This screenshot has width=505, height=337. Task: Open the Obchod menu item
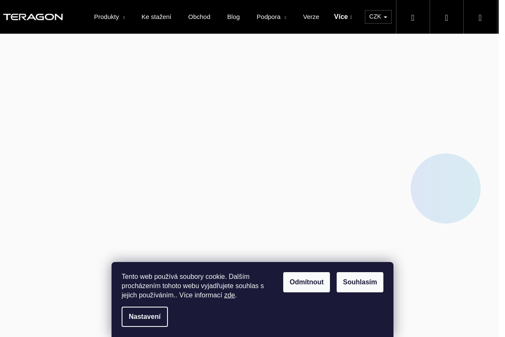(199, 17)
